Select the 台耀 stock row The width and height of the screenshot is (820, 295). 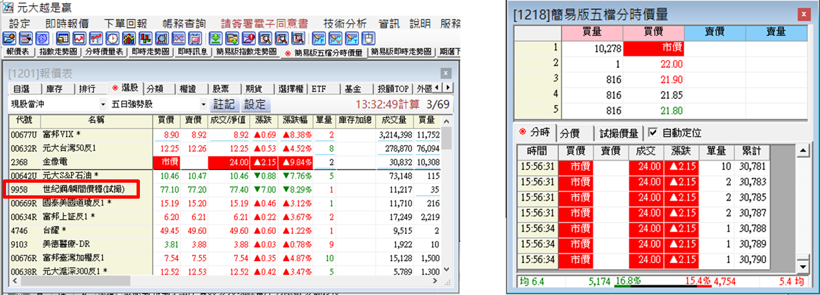[225, 231]
